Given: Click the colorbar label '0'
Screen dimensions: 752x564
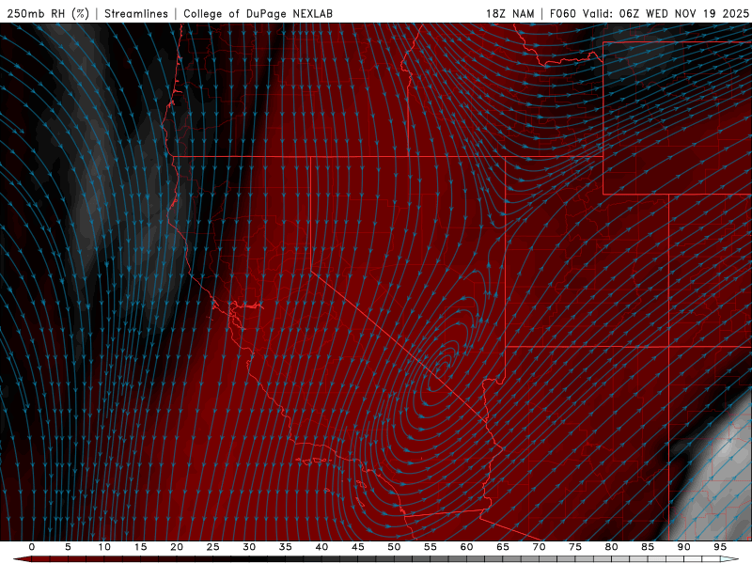Looking at the screenshot, I should [x=32, y=547].
